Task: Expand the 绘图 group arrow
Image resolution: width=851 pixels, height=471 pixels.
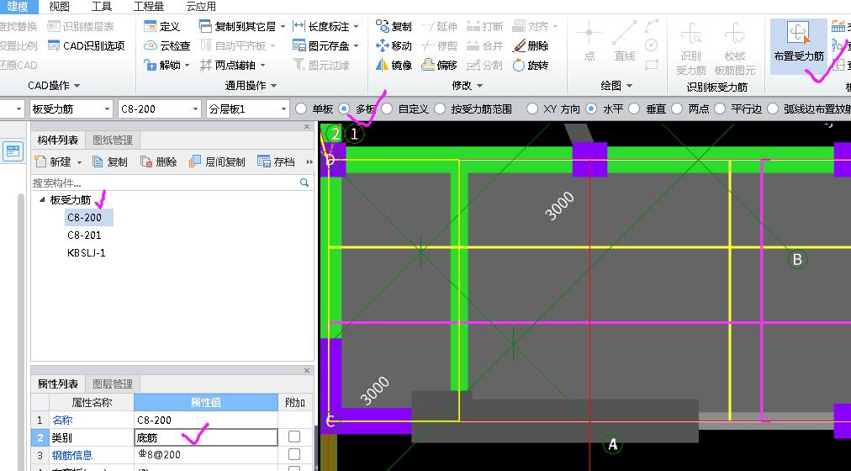Action: coord(630,86)
